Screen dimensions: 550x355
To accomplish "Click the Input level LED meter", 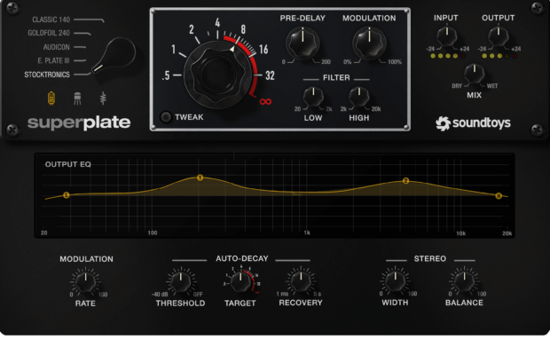I will coord(448,56).
